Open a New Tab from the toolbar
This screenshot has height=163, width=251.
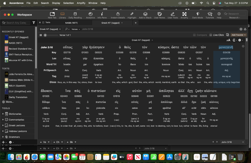[52, 15]
